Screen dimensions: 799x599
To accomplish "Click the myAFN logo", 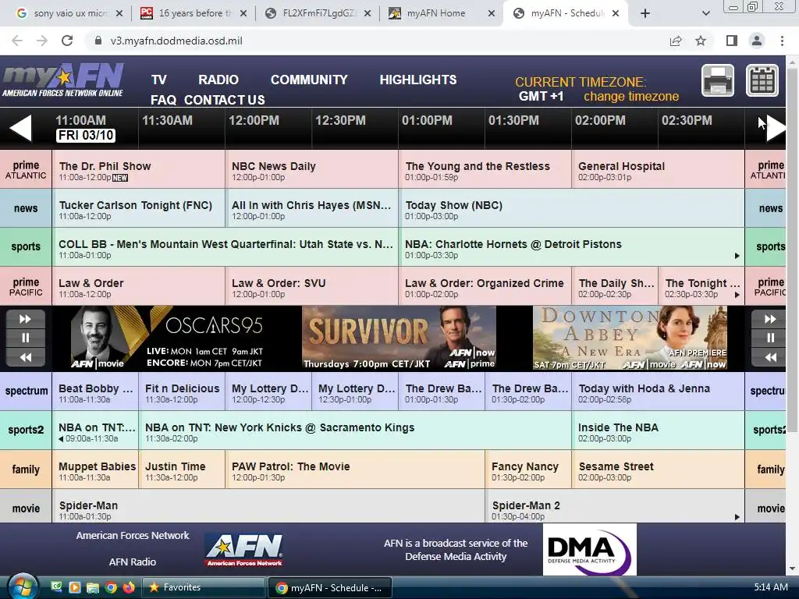I will [x=62, y=80].
